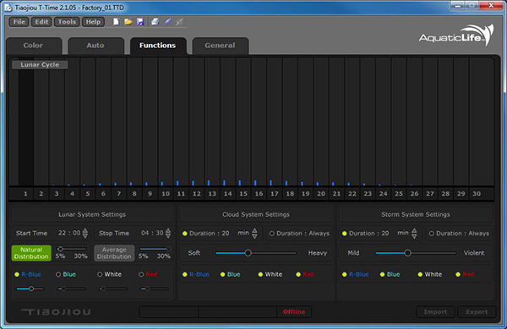Click lunar day 15 column in chart
The width and height of the screenshot is (507, 329).
(243, 121)
